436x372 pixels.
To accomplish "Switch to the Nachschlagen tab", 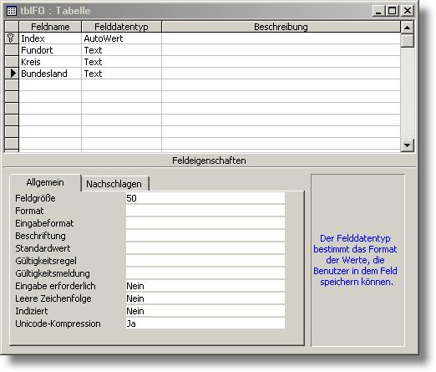I will click(x=114, y=184).
